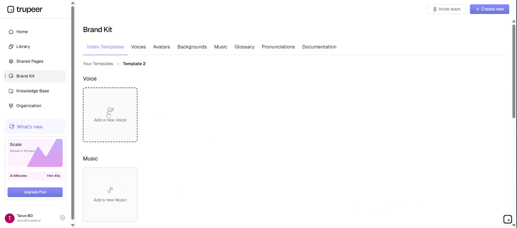Screen dimensions: 517x228
Task: Click the Home house icon
Action: coord(11,32)
